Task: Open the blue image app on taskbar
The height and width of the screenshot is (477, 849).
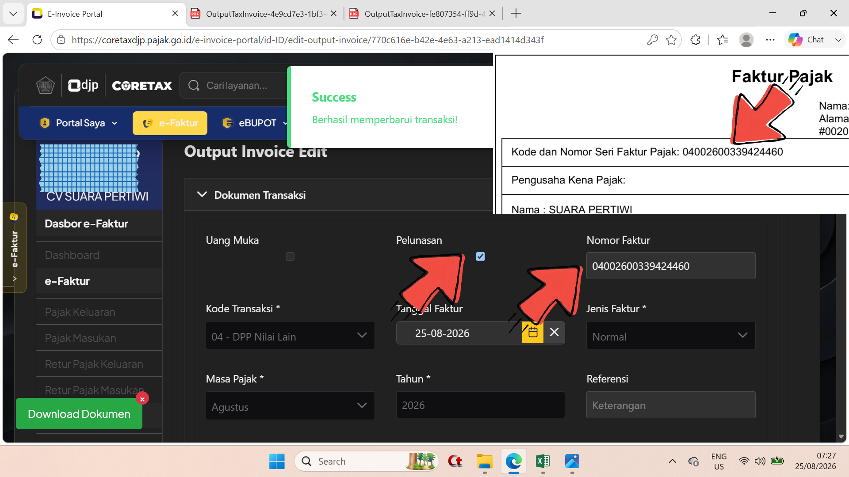Action: click(x=572, y=462)
